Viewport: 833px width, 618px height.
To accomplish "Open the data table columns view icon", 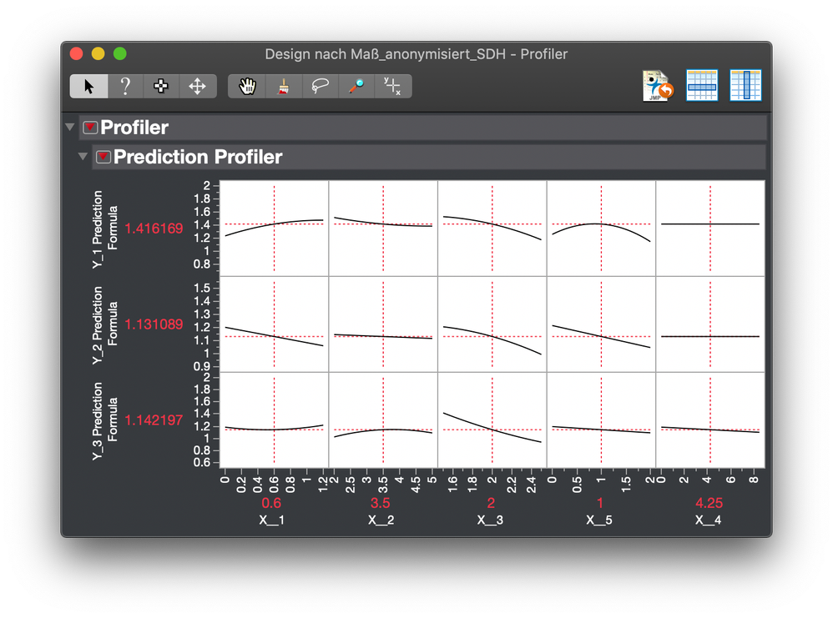I will tap(745, 85).
